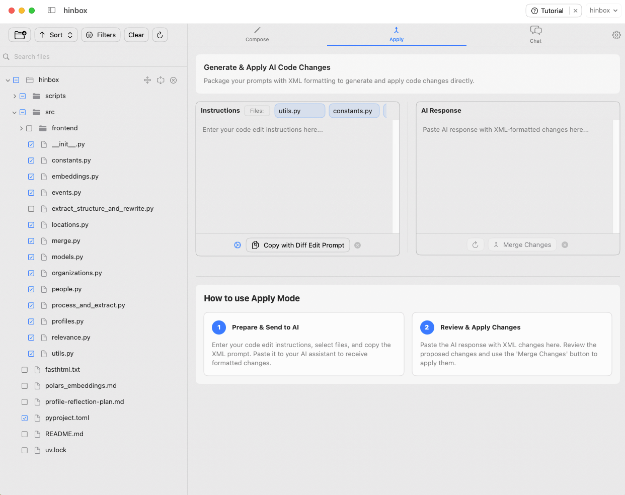The width and height of the screenshot is (625, 495).
Task: Check the extract_structure_and_rewrite.py checkbox
Action: pyautogui.click(x=31, y=209)
